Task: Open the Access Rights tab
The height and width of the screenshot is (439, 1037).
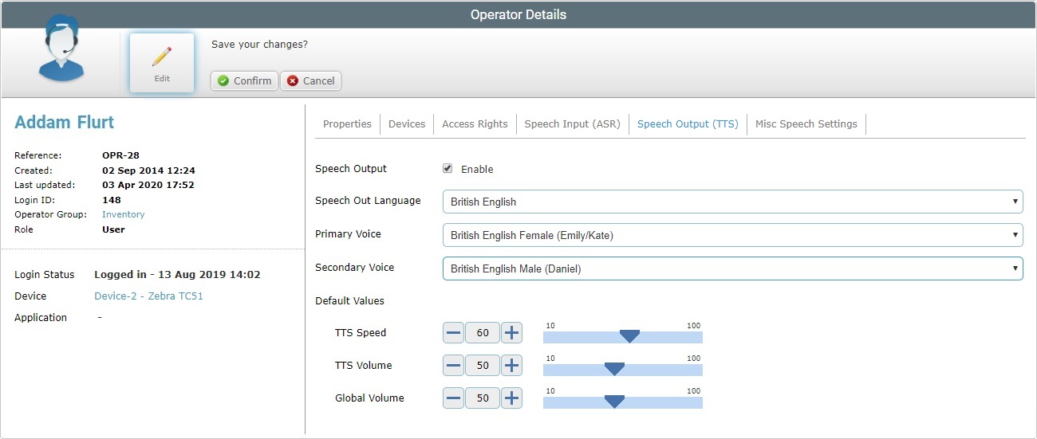Action: (x=475, y=123)
